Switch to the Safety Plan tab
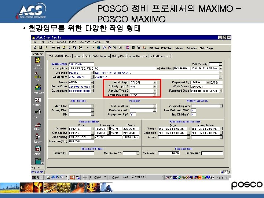264x198 pixels. click(x=119, y=56)
